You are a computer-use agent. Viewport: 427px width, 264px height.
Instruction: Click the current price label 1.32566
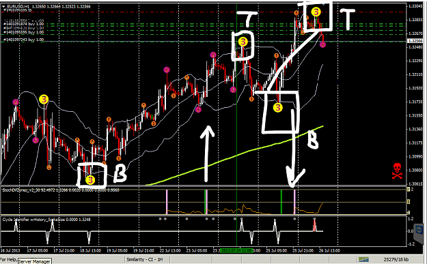click(x=415, y=41)
